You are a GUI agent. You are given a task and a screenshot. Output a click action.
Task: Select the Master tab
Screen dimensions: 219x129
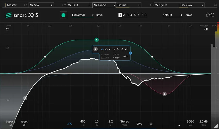pyautogui.click(x=11, y=5)
